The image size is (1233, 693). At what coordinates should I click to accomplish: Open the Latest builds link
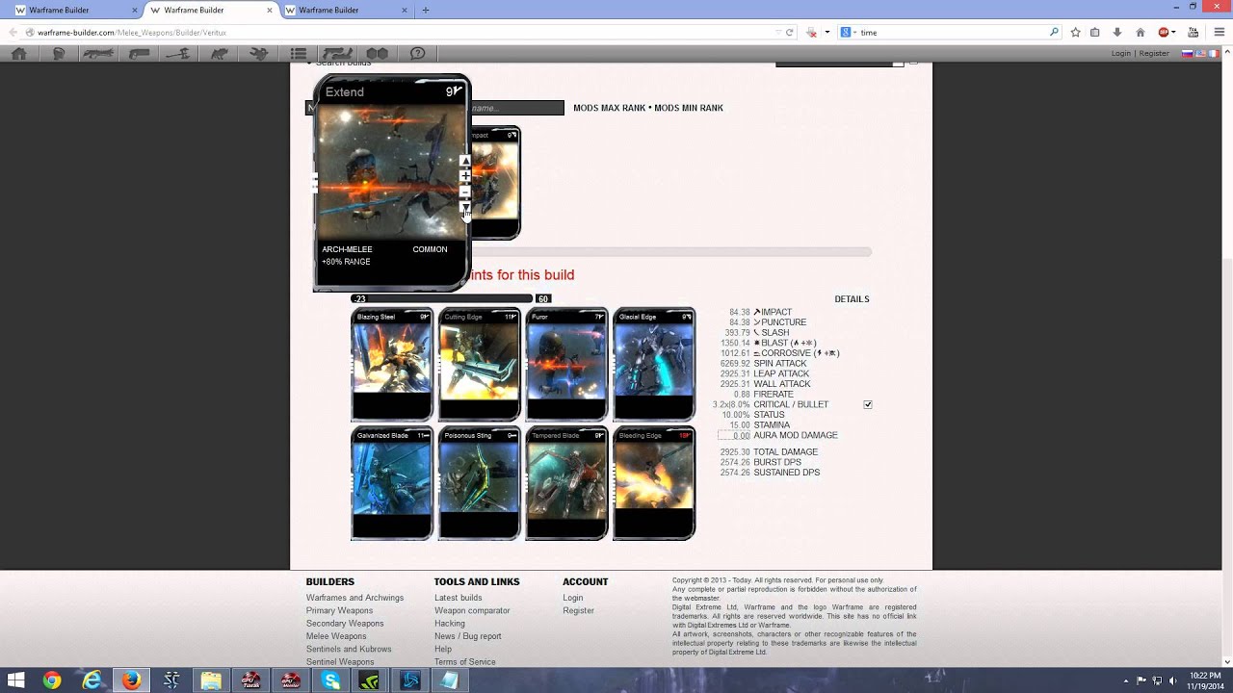[x=458, y=598]
